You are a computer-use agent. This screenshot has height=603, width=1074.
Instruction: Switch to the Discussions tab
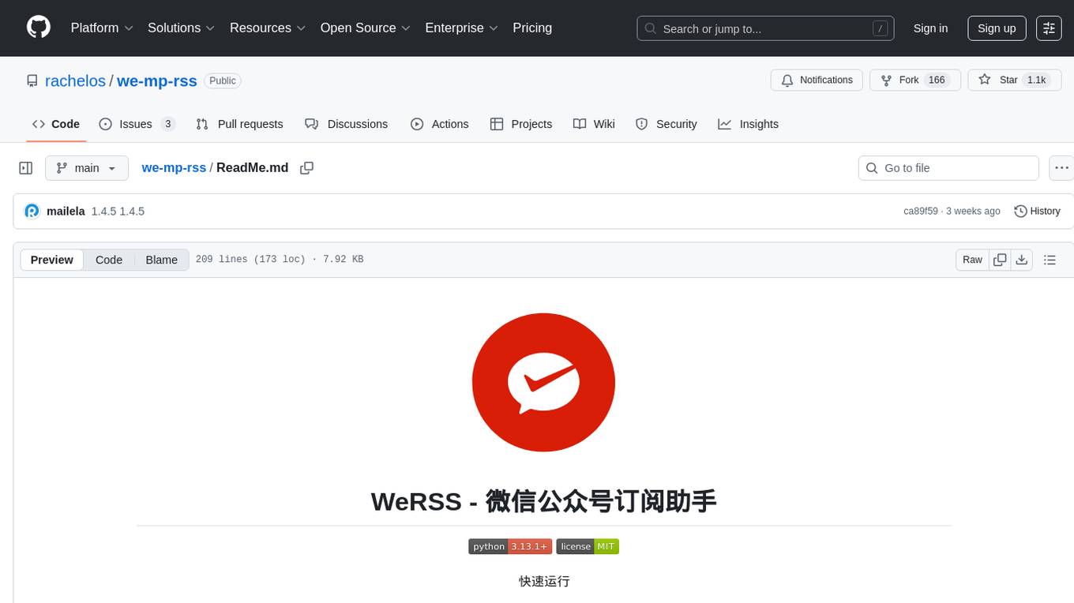(346, 124)
